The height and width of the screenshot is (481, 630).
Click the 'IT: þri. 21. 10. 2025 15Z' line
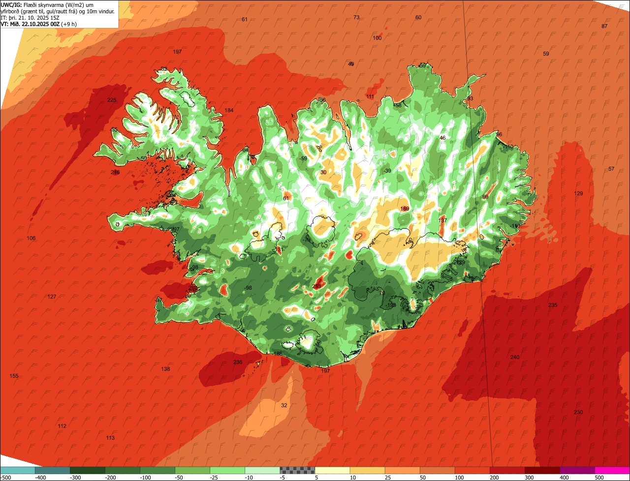tap(31, 17)
